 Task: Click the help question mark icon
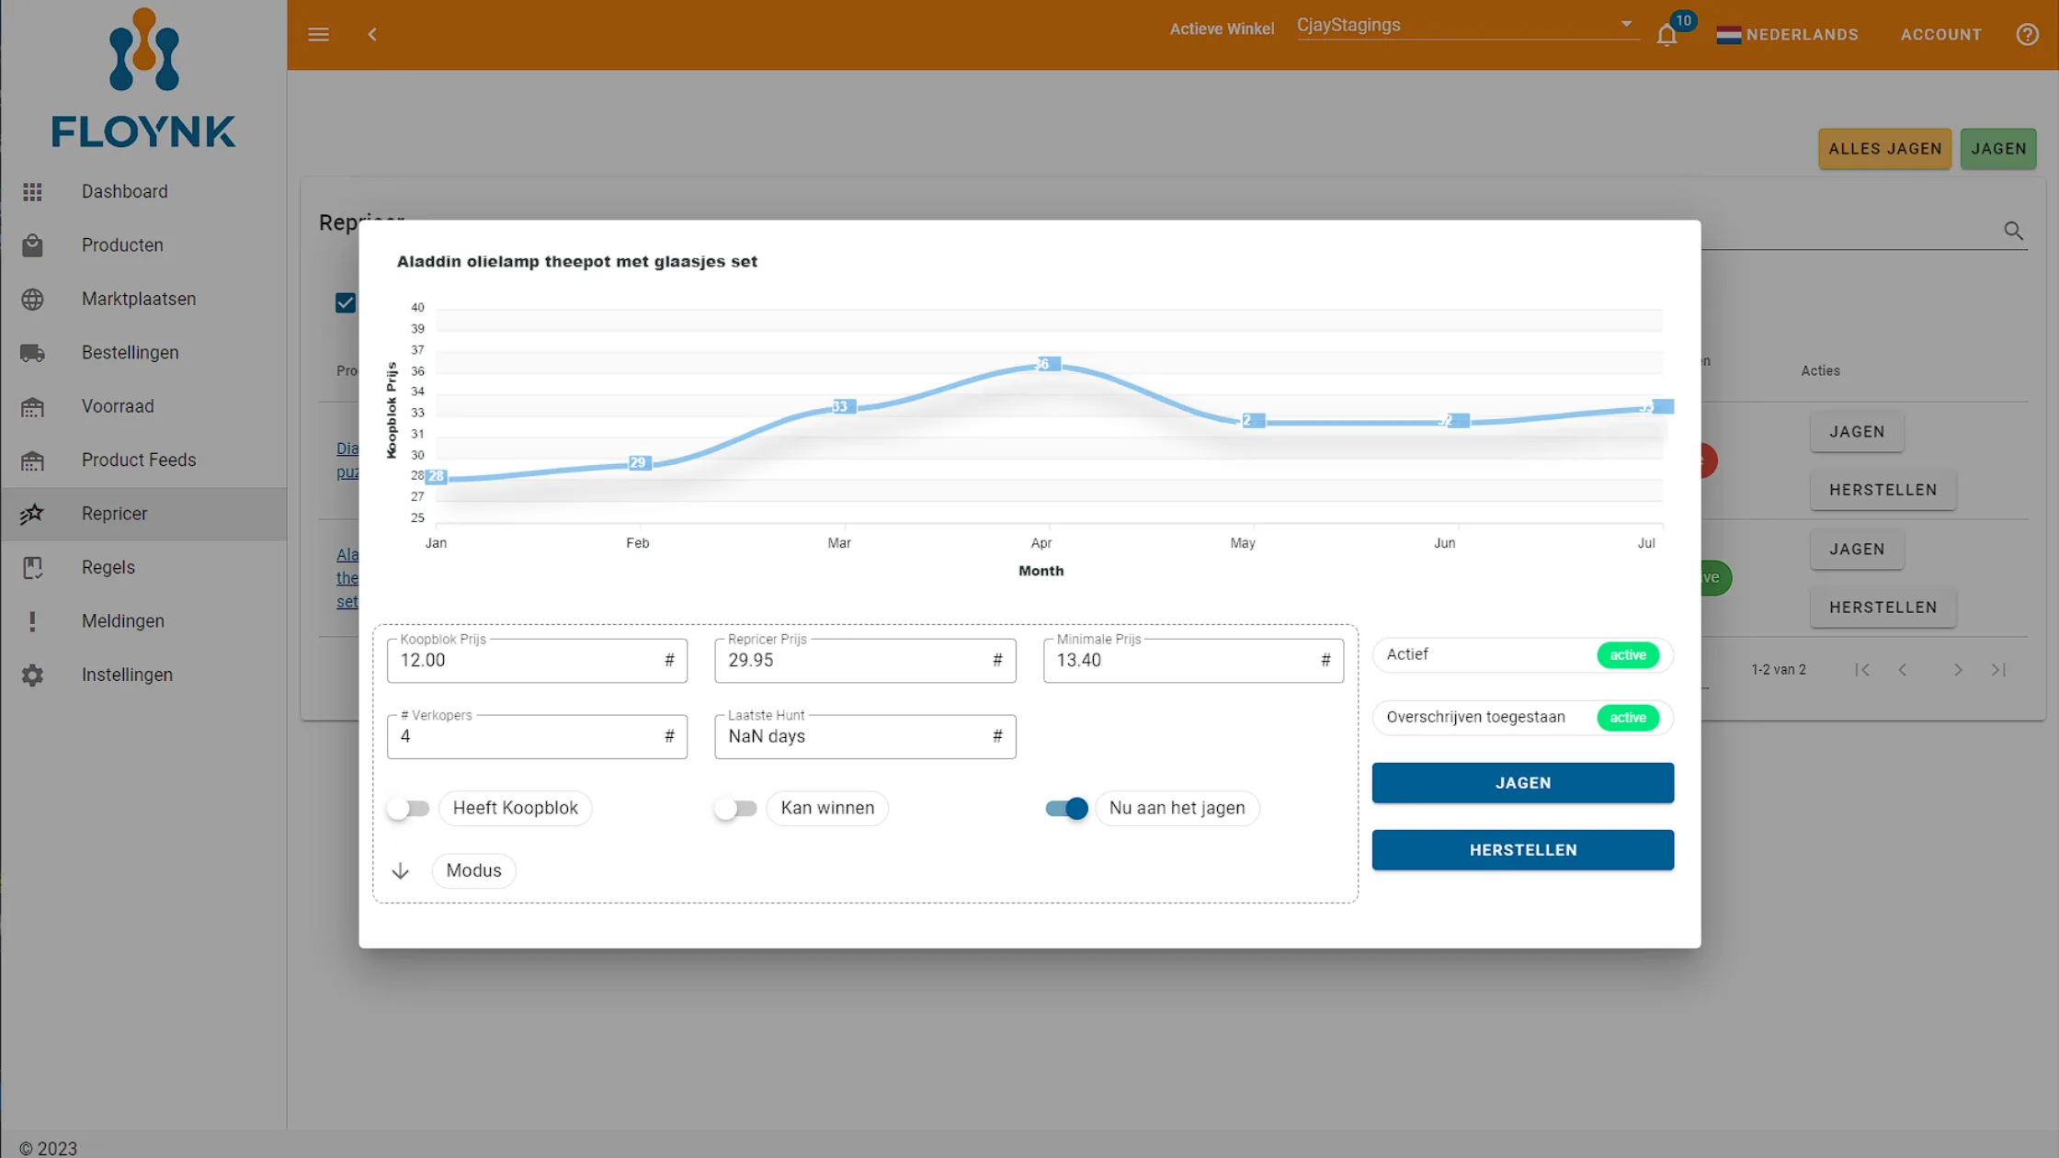pos(2027,35)
